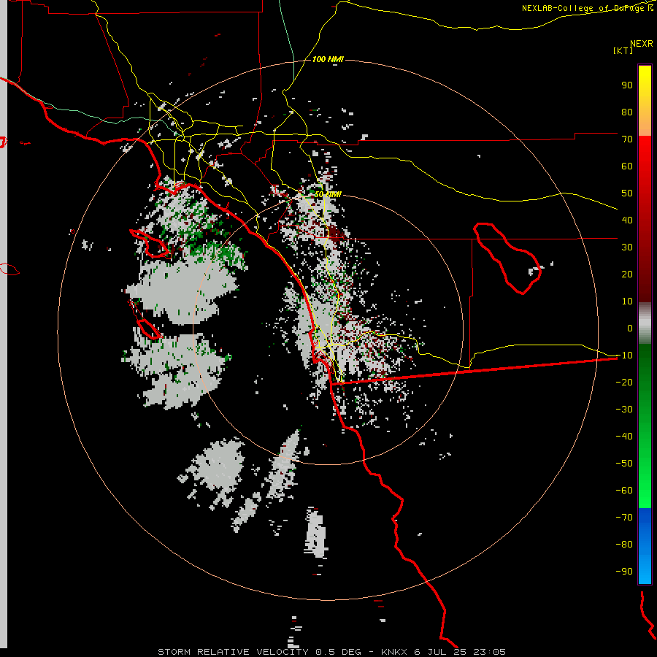Click the 80 value on the velocity color scale
The image size is (657, 657).
pos(627,112)
